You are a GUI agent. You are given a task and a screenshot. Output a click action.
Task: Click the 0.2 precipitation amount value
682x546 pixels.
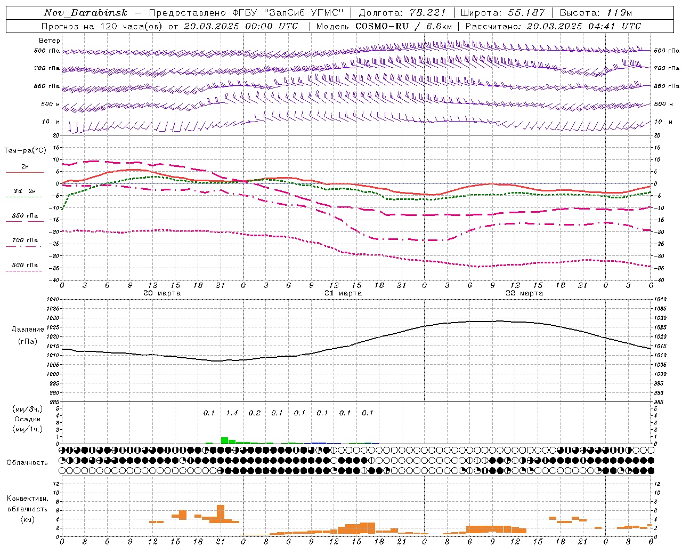tap(255, 413)
